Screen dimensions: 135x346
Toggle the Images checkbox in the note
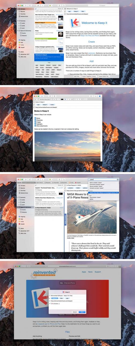click(x=35, y=122)
